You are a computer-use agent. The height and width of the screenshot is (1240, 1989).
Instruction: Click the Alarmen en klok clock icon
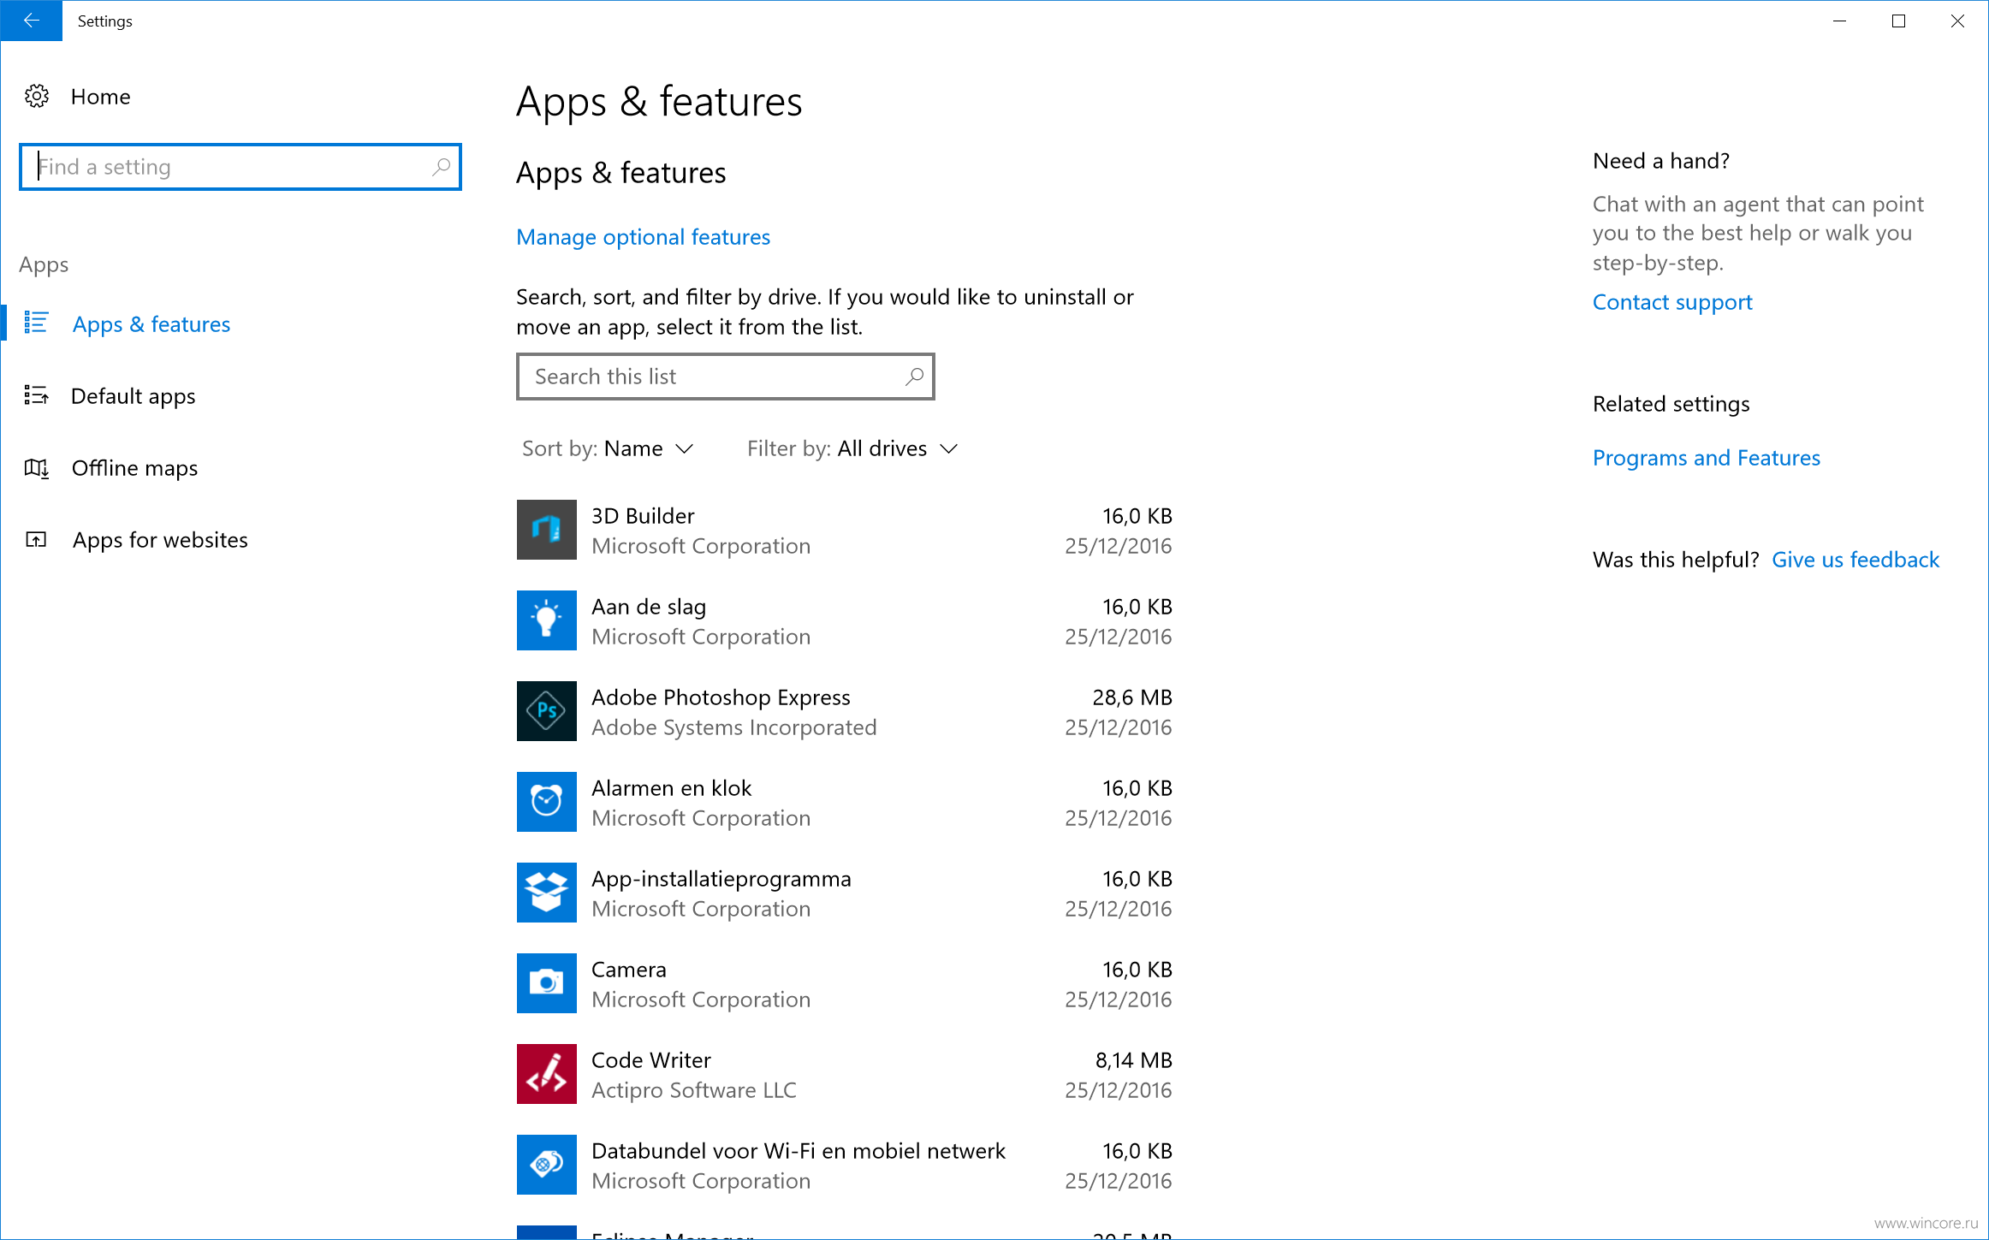pyautogui.click(x=546, y=802)
